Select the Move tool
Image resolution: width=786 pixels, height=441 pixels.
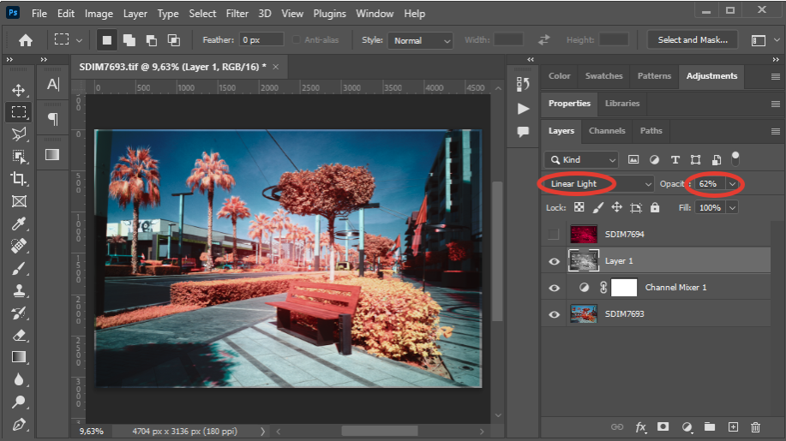18,90
